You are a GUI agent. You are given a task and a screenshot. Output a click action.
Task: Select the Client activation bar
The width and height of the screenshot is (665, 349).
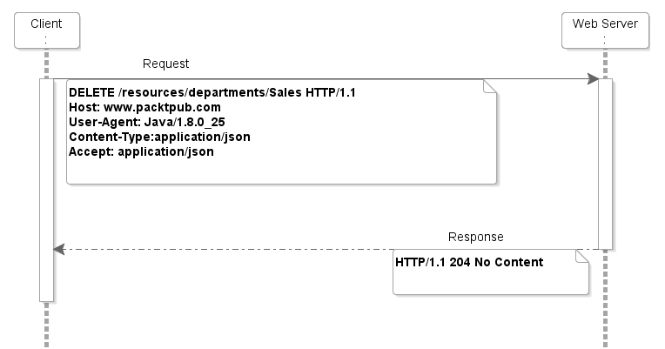point(46,190)
